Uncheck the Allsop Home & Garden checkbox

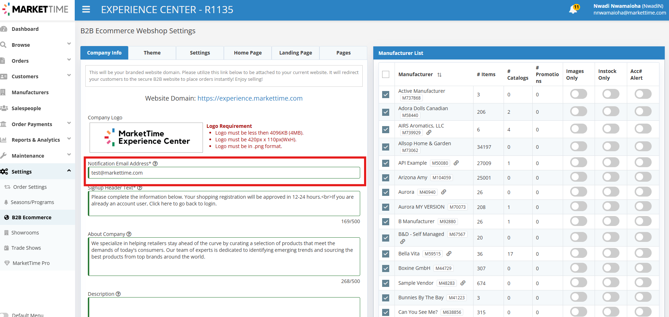[x=386, y=147]
